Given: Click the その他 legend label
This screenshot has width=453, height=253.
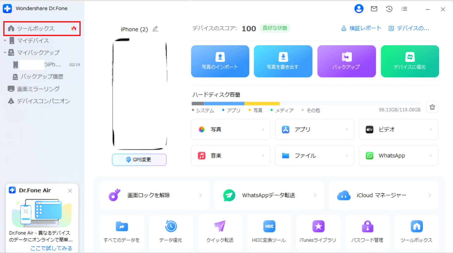Looking at the screenshot, I should 313,110.
